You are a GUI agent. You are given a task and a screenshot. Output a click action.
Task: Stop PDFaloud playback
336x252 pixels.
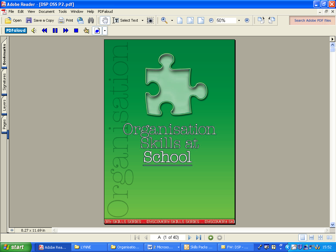point(76,31)
